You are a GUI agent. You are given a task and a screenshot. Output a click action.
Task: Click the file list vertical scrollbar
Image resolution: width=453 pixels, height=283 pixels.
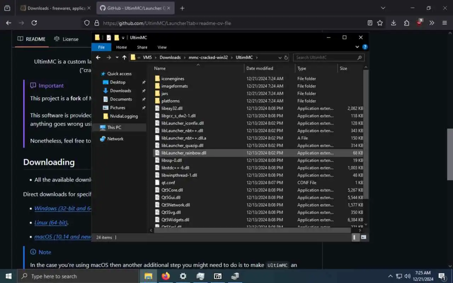[366, 134]
